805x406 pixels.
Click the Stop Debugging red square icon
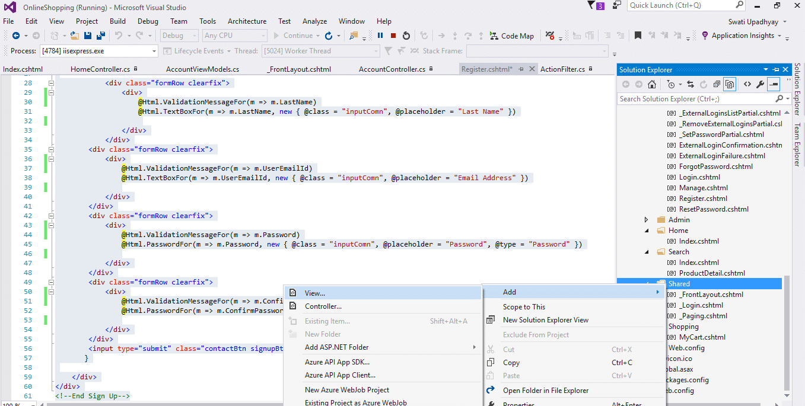tap(392, 36)
